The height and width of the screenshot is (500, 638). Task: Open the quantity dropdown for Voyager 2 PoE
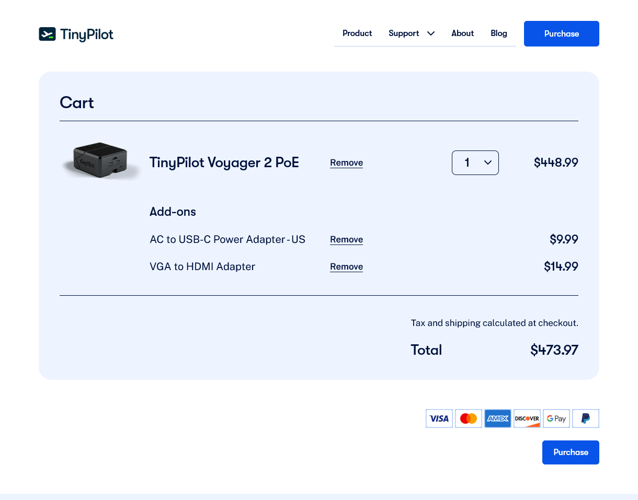click(x=475, y=162)
